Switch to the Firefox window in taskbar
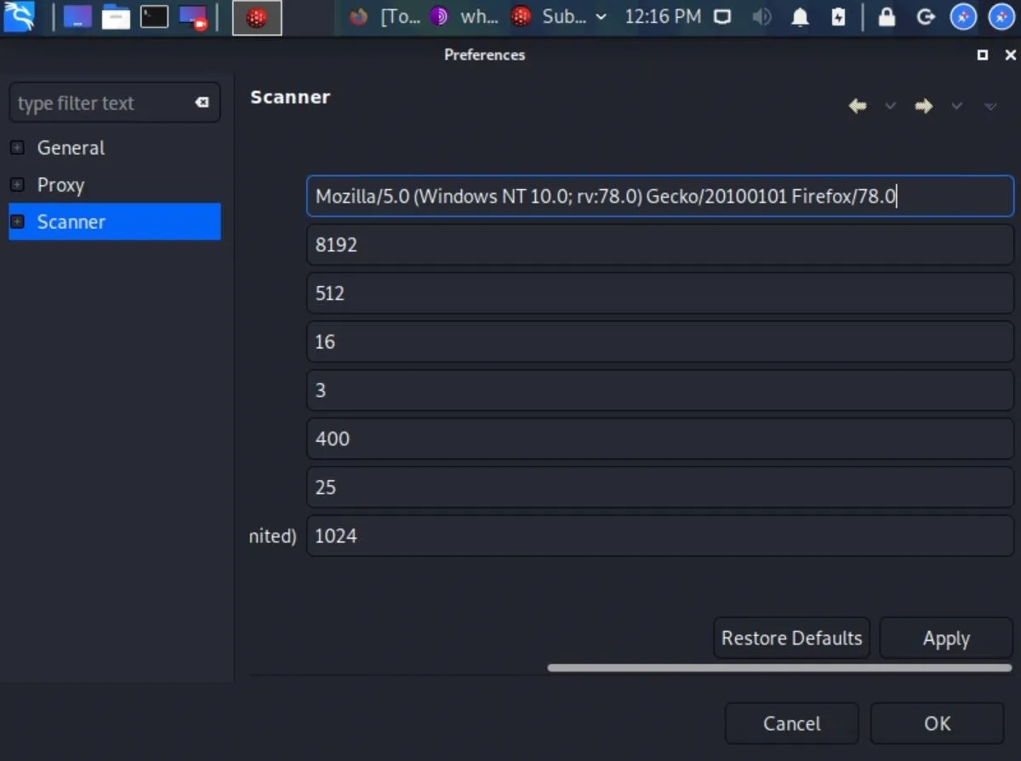Viewport: 1021px width, 761px height. (x=387, y=17)
